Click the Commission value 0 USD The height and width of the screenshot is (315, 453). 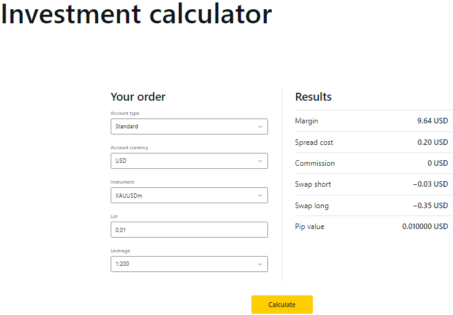[438, 163]
